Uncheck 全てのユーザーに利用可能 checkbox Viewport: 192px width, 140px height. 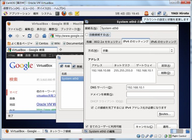tap(87, 126)
